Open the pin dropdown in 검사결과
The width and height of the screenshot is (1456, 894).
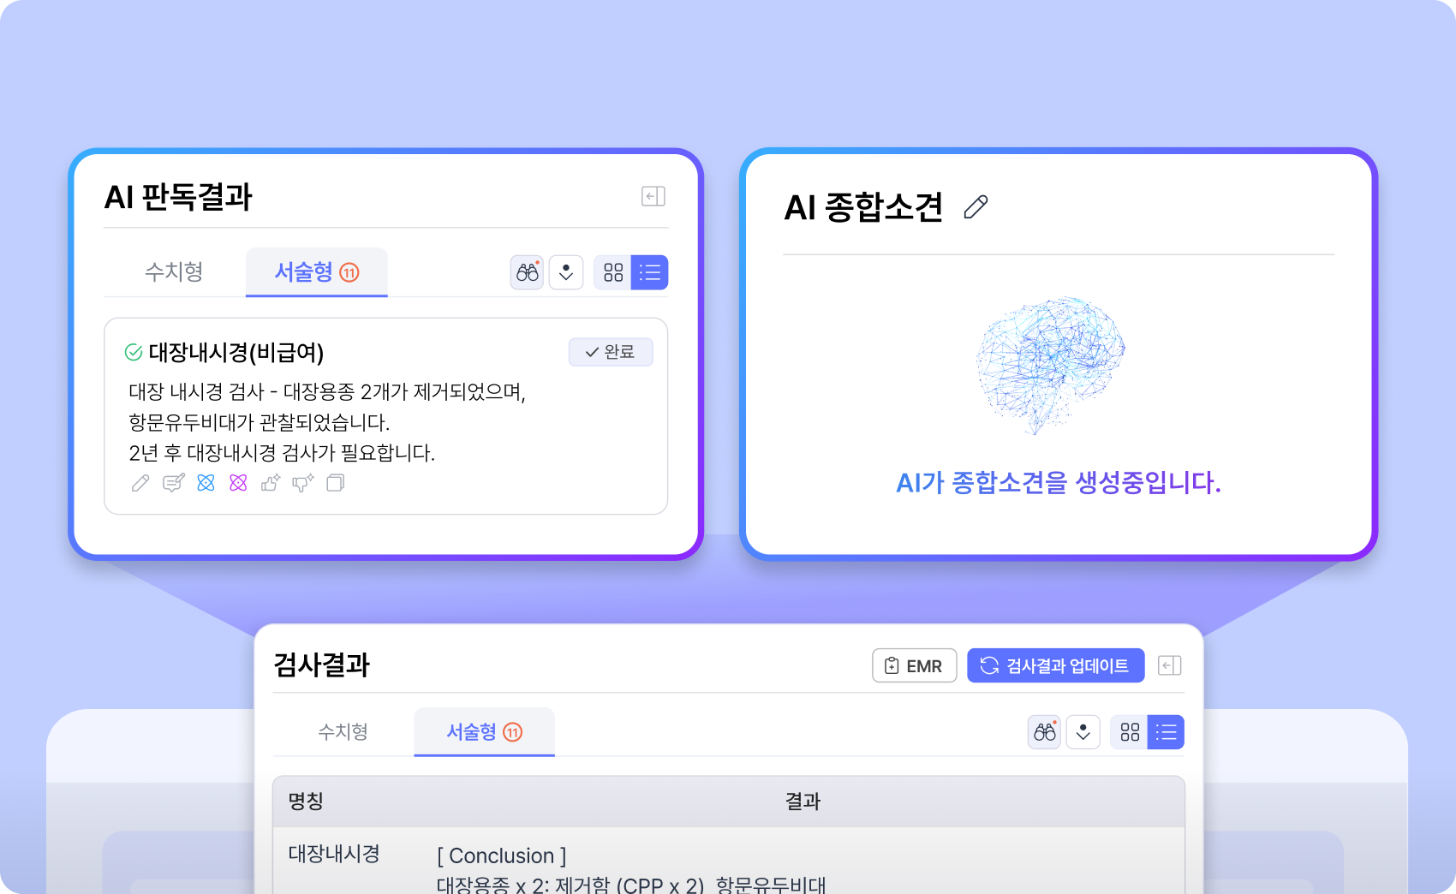click(1083, 732)
